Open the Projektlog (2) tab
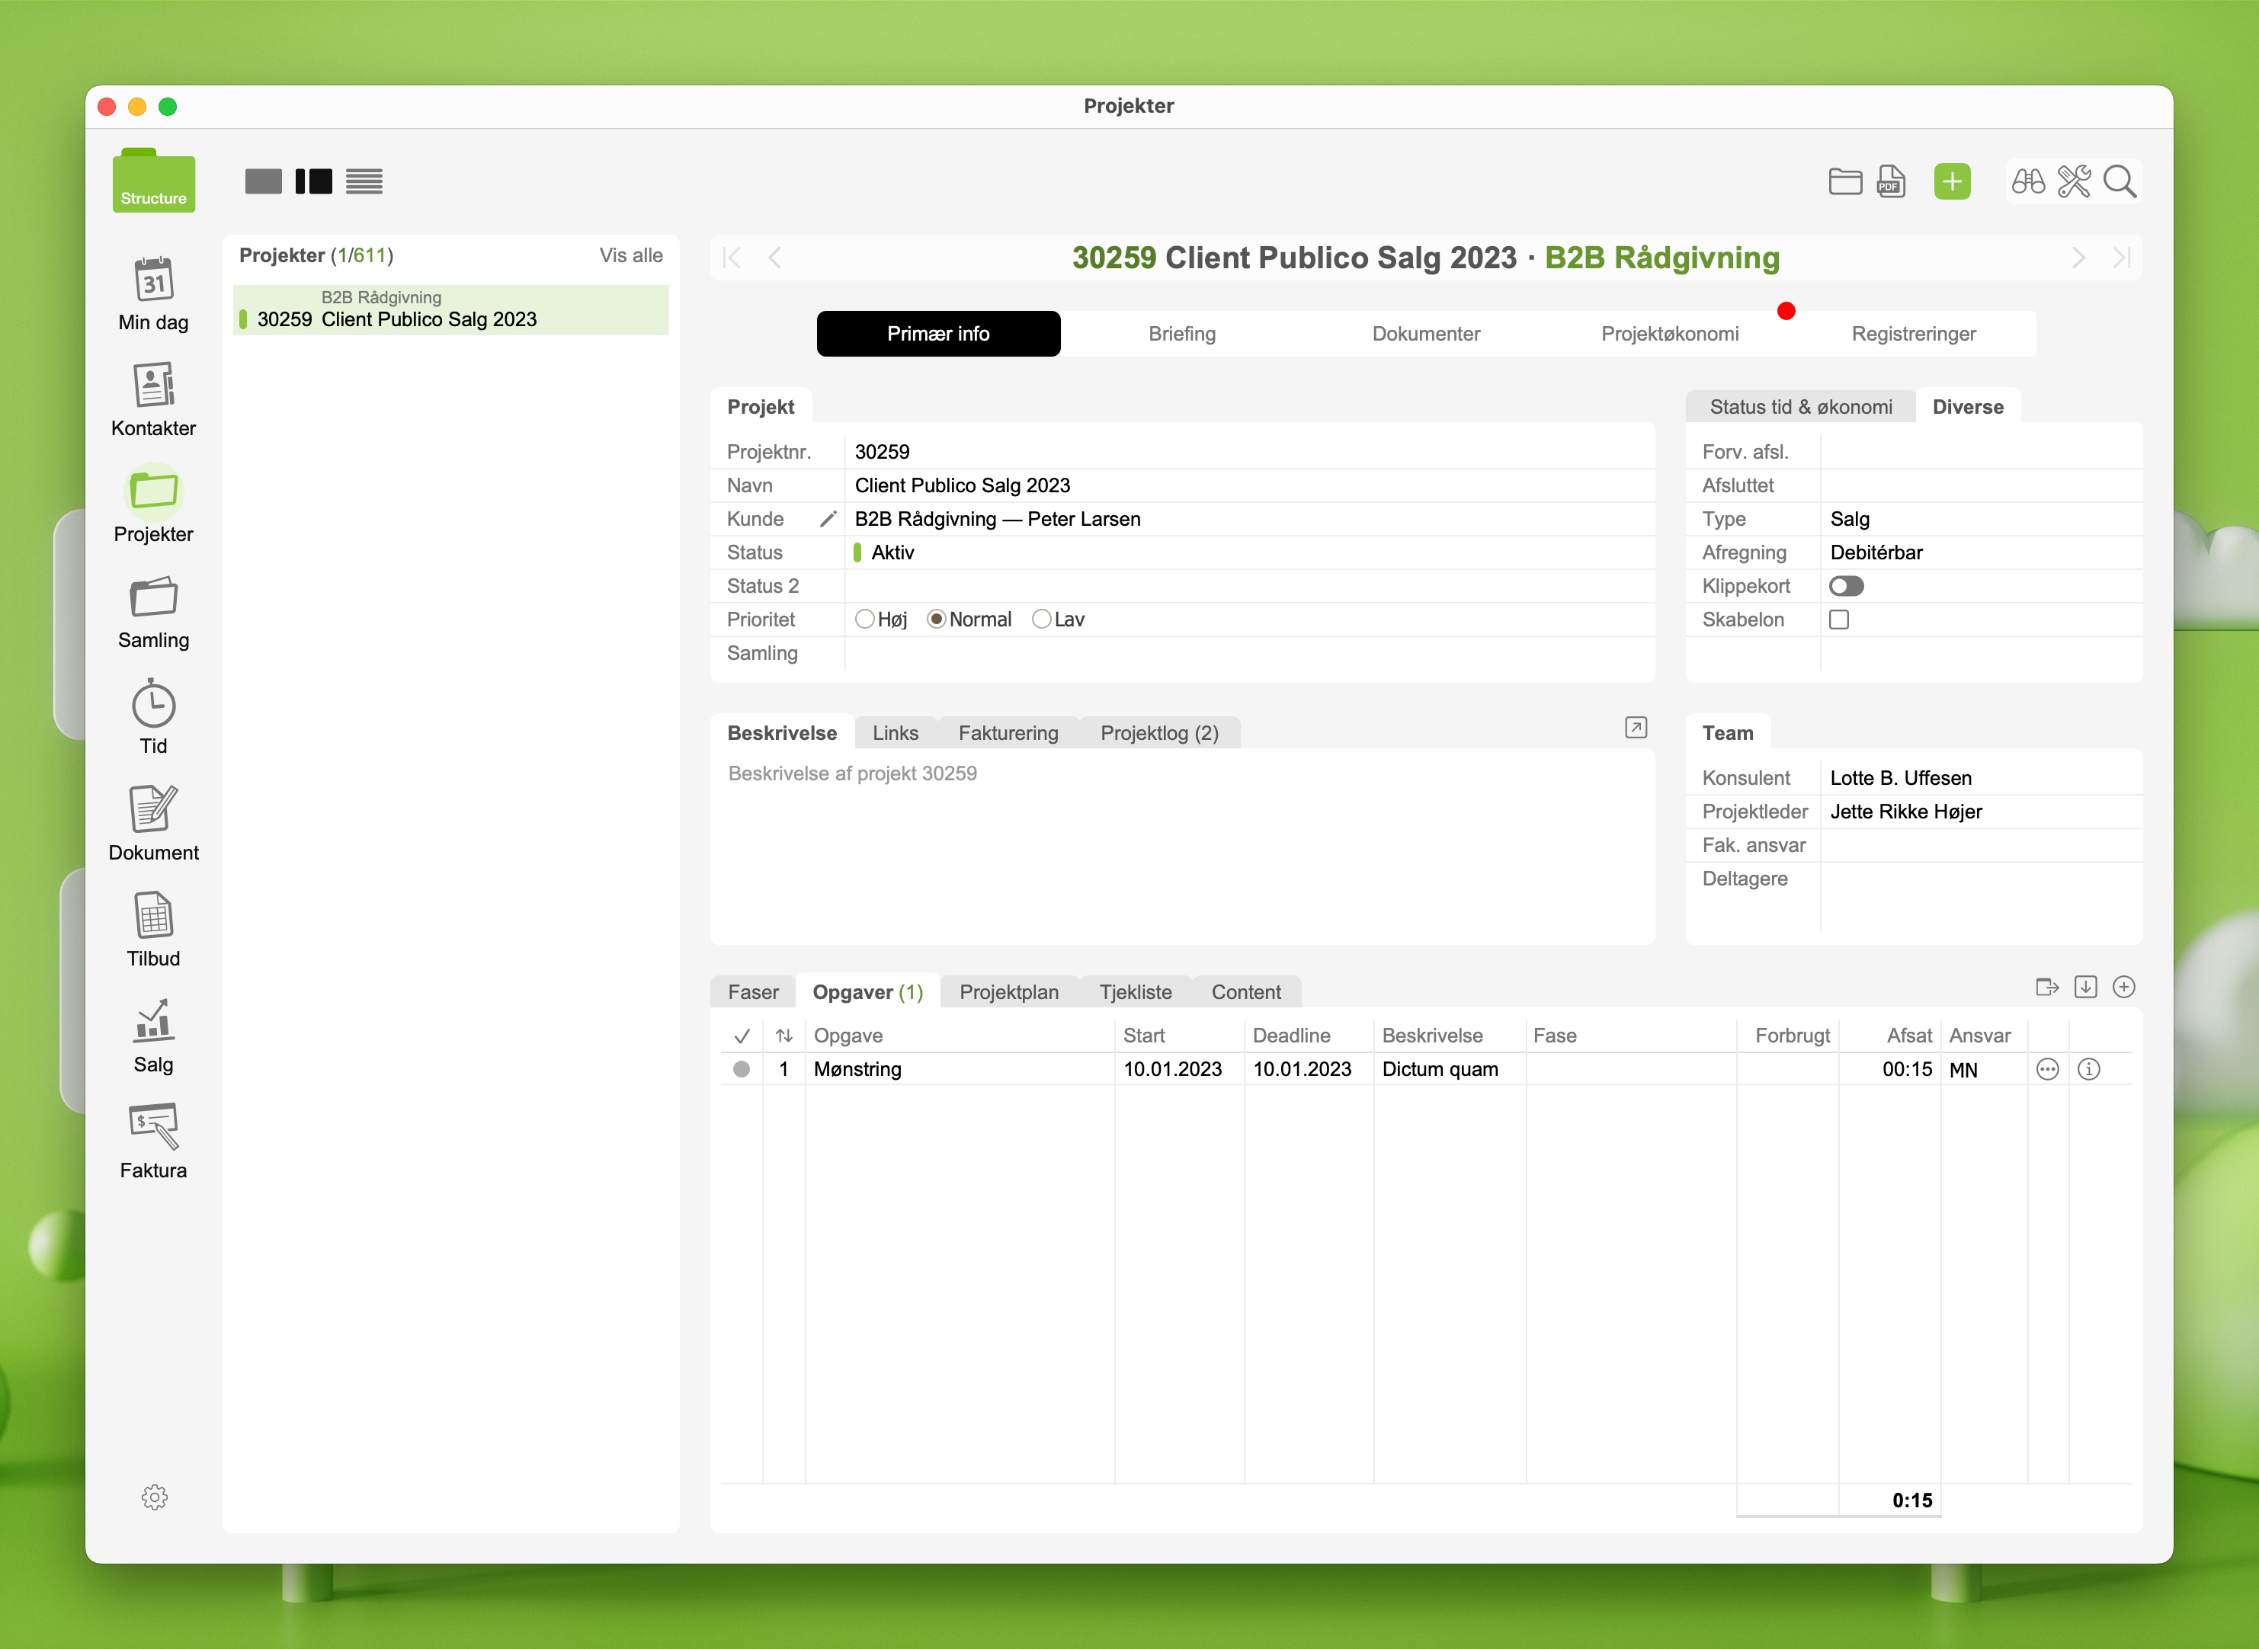Image resolution: width=2259 pixels, height=1649 pixels. pyautogui.click(x=1159, y=734)
